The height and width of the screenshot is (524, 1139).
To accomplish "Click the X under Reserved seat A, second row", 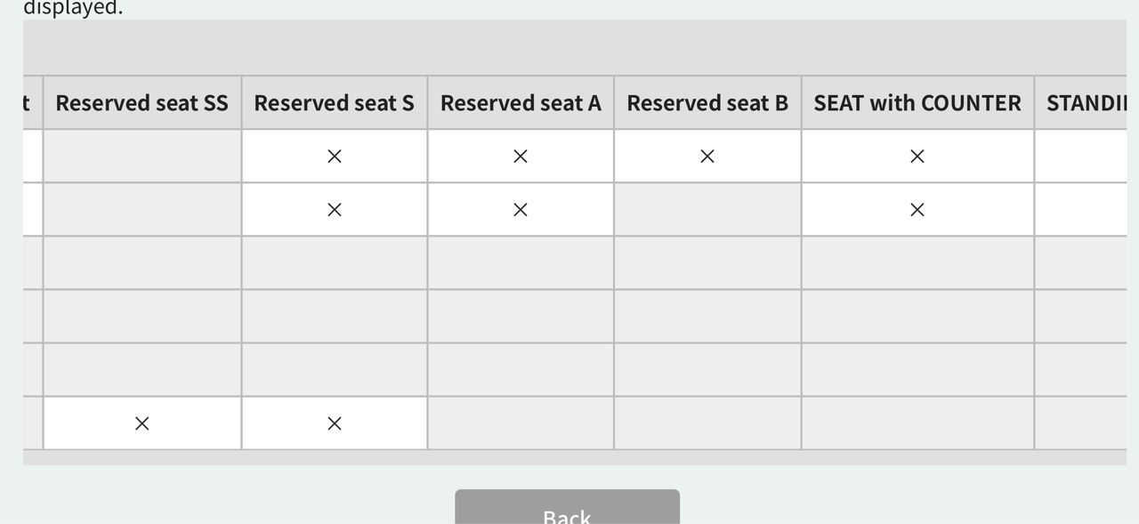I will click(x=521, y=210).
